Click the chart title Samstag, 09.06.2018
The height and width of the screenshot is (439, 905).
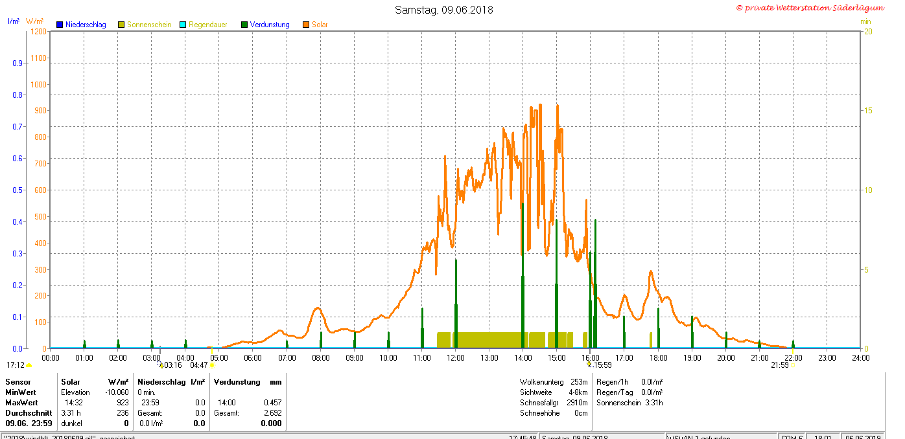443,10
